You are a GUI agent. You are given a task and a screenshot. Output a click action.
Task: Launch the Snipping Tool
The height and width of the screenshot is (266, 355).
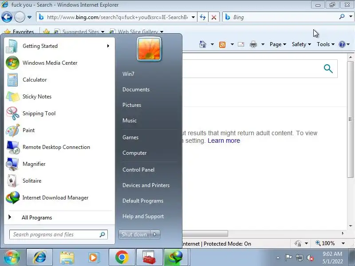(x=59, y=113)
